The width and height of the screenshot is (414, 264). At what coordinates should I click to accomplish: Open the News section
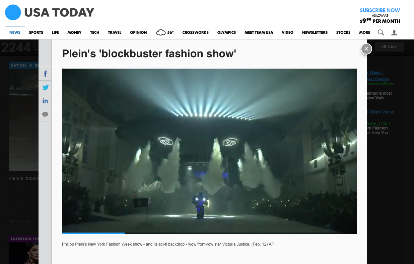tap(15, 32)
